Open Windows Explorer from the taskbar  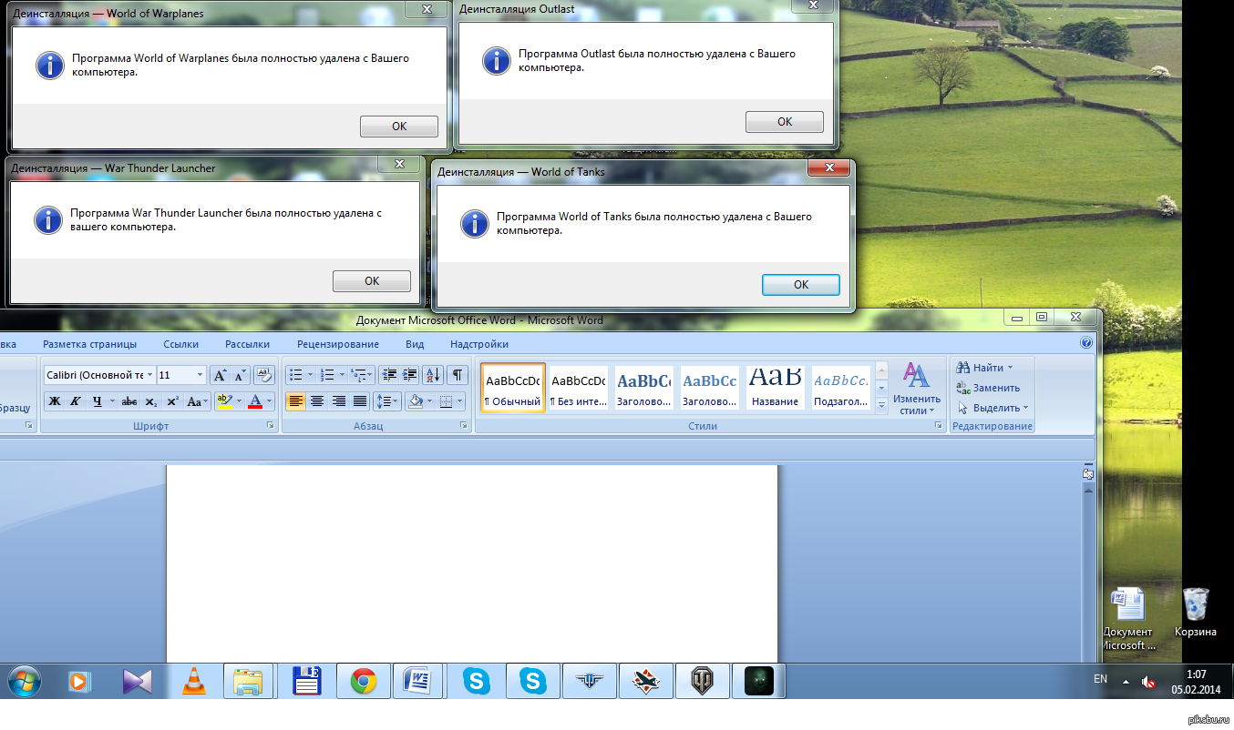(x=248, y=681)
